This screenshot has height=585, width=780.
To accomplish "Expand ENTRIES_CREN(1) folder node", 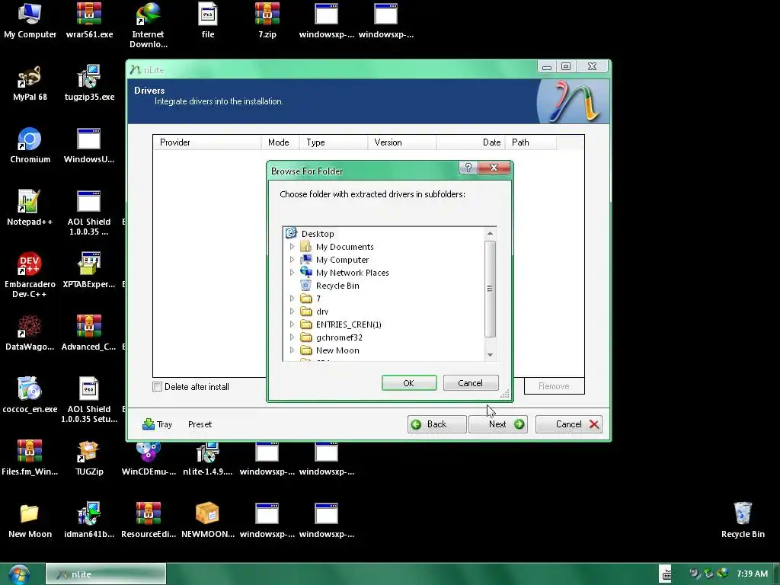I will coord(292,324).
